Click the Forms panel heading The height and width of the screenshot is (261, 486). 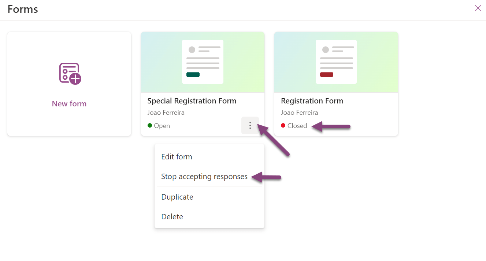tap(23, 9)
